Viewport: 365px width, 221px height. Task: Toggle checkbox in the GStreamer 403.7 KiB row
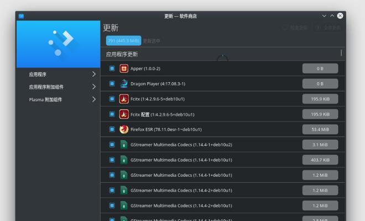tap(112, 160)
